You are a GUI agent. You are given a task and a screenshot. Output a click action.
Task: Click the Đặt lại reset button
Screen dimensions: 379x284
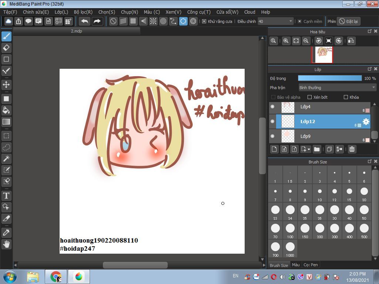pyautogui.click(x=349, y=21)
